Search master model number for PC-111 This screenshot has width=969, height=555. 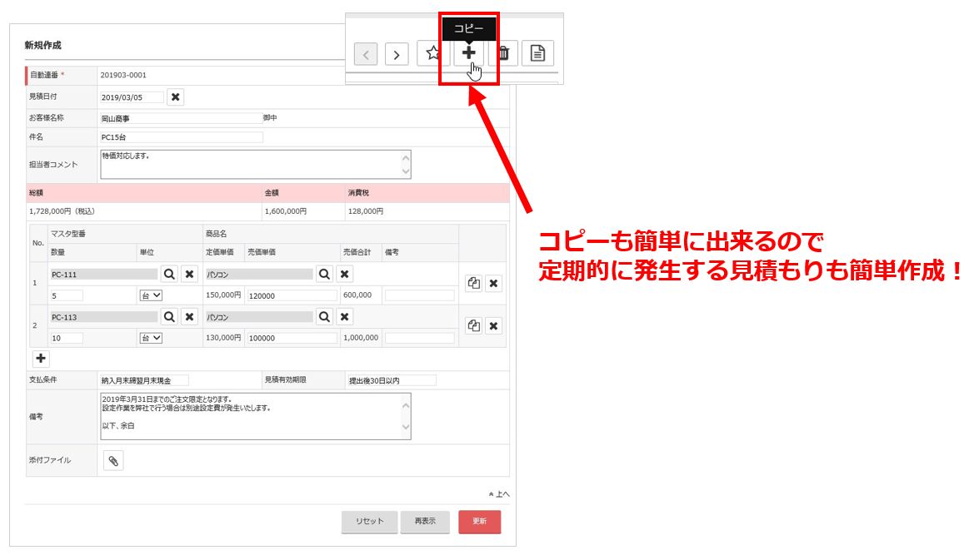pos(169,274)
